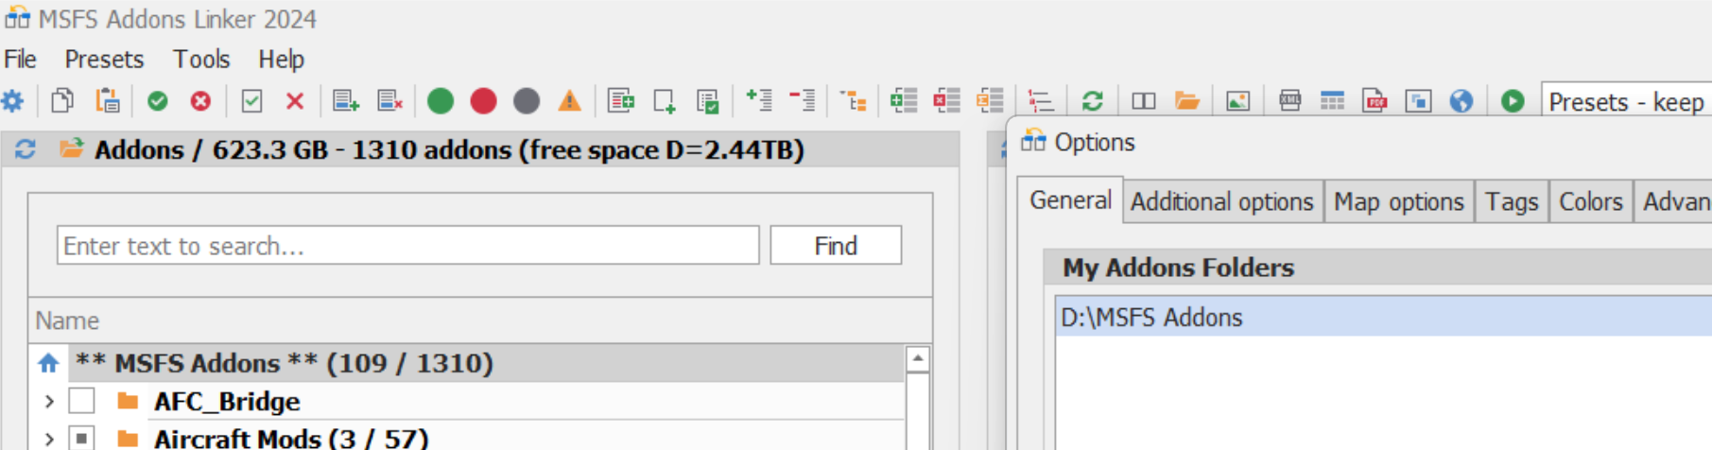The image size is (1712, 450).
Task: Click the picture image toolbar icon
Action: (1237, 100)
